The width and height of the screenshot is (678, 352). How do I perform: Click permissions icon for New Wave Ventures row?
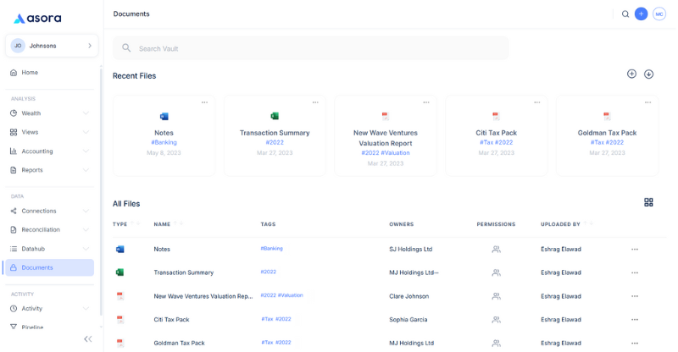point(496,296)
